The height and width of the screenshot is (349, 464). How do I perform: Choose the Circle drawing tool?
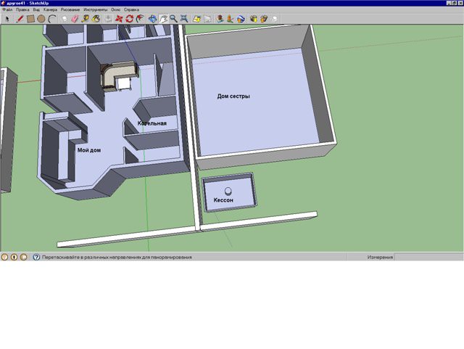point(41,19)
